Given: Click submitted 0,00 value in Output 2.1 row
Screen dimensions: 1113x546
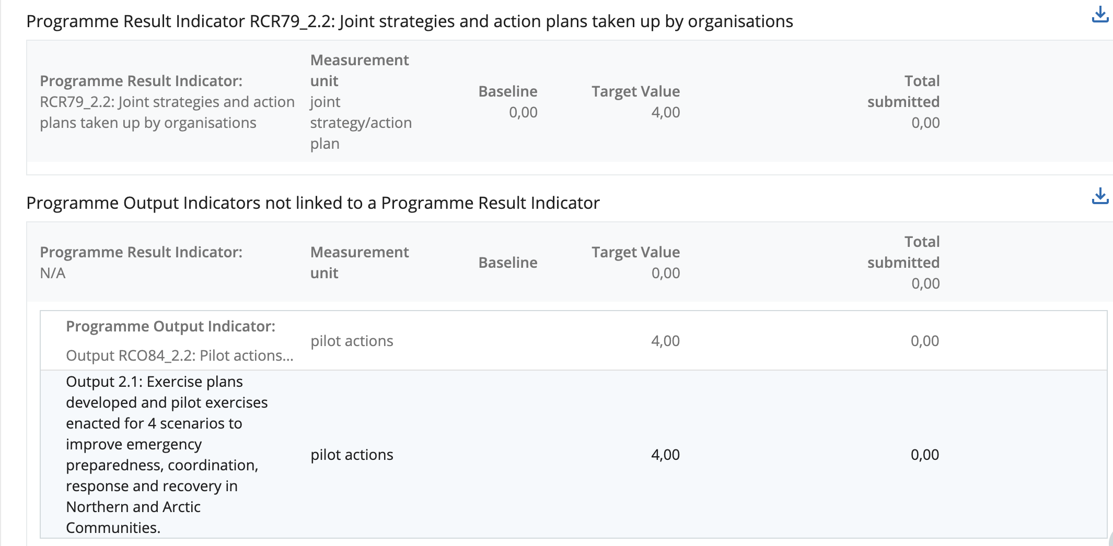Looking at the screenshot, I should click(x=924, y=455).
